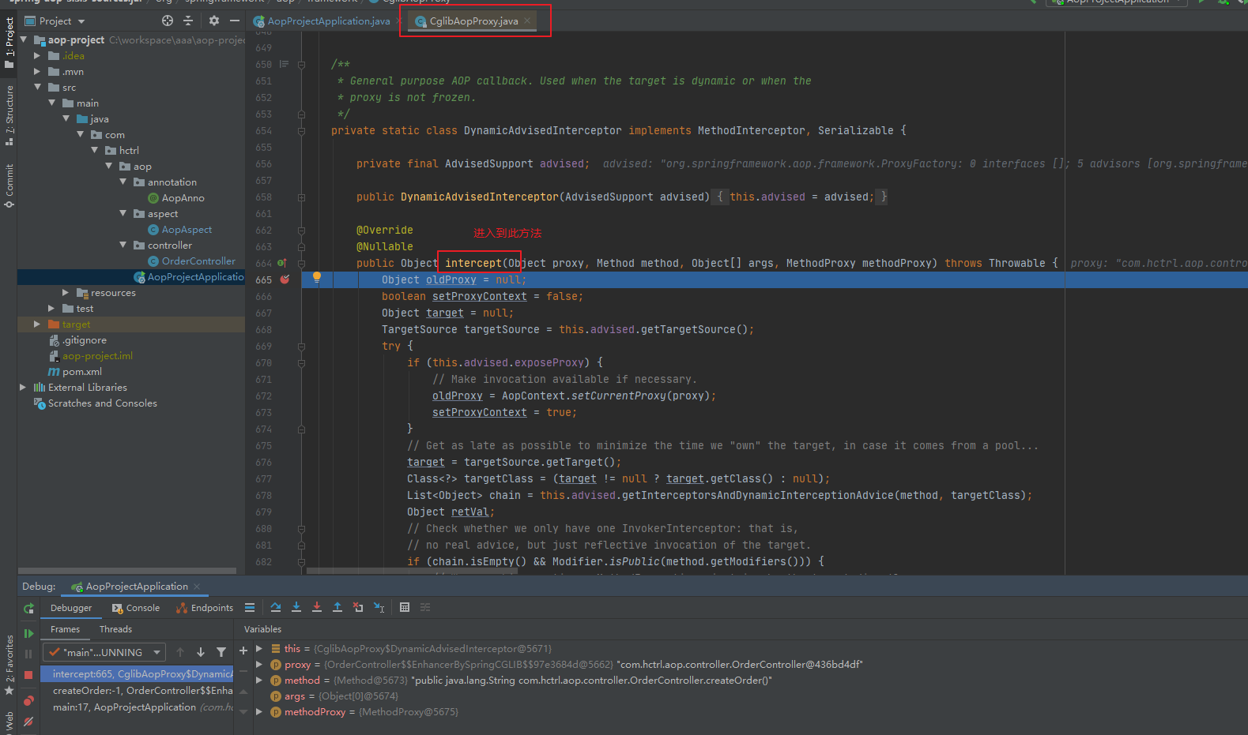Click the yellow intention lightbulb on line 665

pyautogui.click(x=317, y=278)
